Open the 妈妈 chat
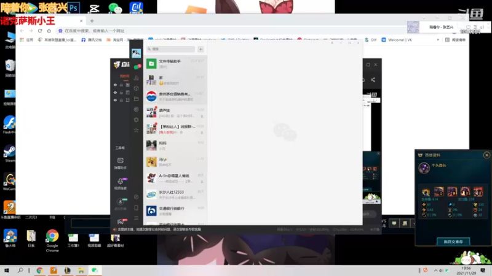 pos(175,145)
